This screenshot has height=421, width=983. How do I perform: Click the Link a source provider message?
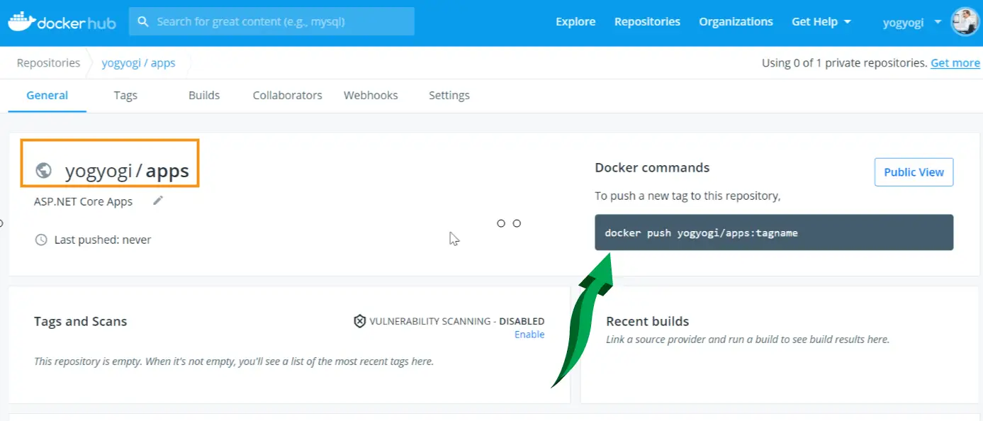click(748, 339)
